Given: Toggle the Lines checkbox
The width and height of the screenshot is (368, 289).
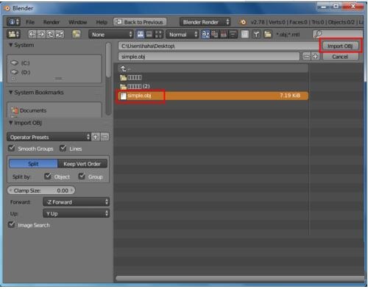Looking at the screenshot, I should tap(63, 149).
